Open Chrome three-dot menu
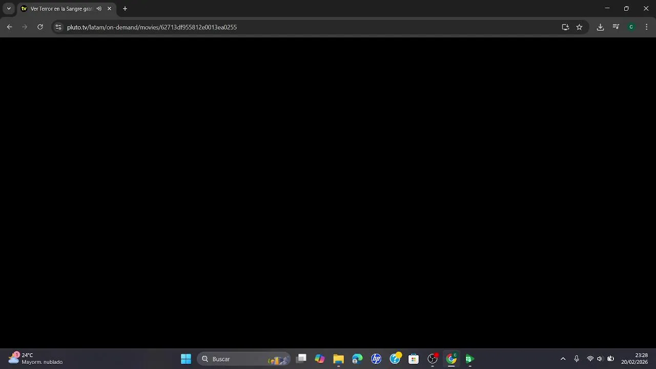 point(646,27)
